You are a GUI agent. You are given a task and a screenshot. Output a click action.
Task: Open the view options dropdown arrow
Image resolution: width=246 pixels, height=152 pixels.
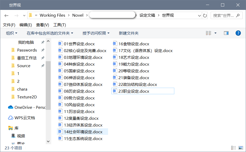pyautogui.click(x=215, y=33)
